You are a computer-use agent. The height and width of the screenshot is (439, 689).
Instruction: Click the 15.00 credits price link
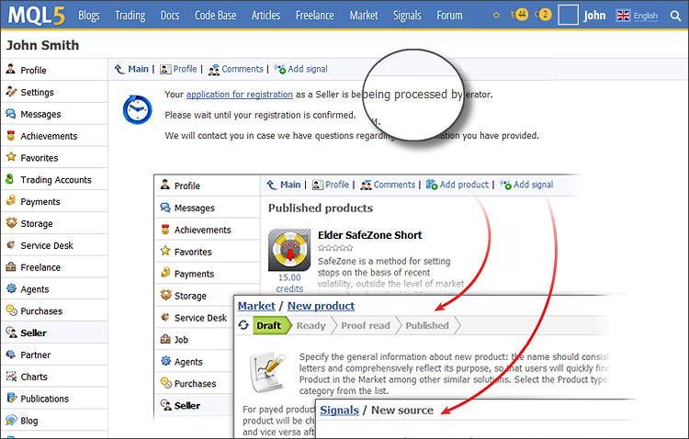[289, 283]
